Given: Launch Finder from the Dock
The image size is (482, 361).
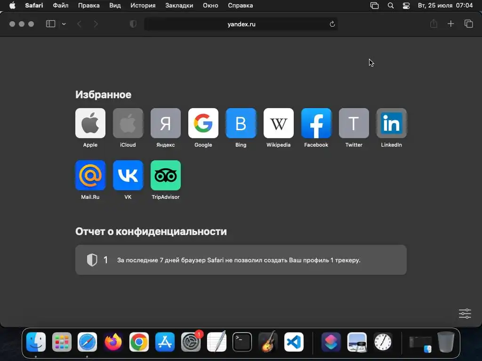Looking at the screenshot, I should click(x=36, y=342).
